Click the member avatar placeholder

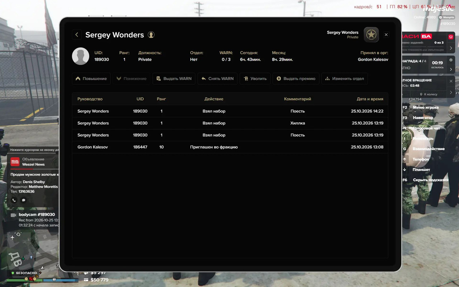point(81,56)
